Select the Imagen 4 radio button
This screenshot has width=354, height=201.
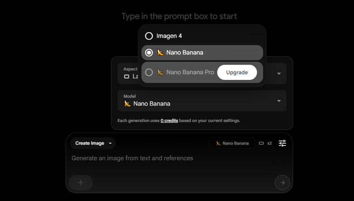(149, 36)
